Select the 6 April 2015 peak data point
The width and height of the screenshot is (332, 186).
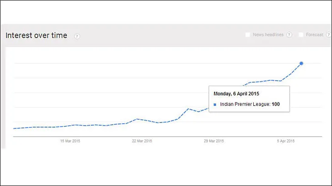tap(301, 64)
